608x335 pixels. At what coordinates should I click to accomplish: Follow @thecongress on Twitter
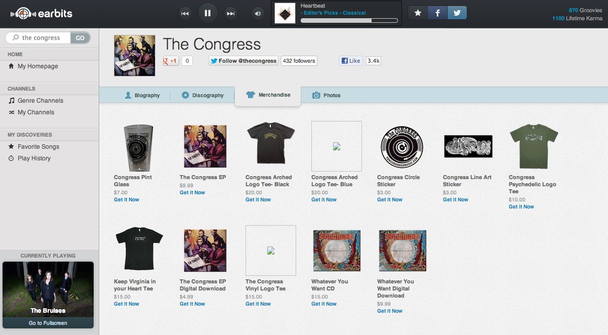(x=244, y=61)
